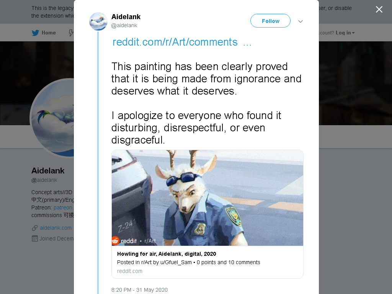Click the Aidelank display name in tweet
Image resolution: width=392 pixels, height=294 pixels.
coord(126,17)
